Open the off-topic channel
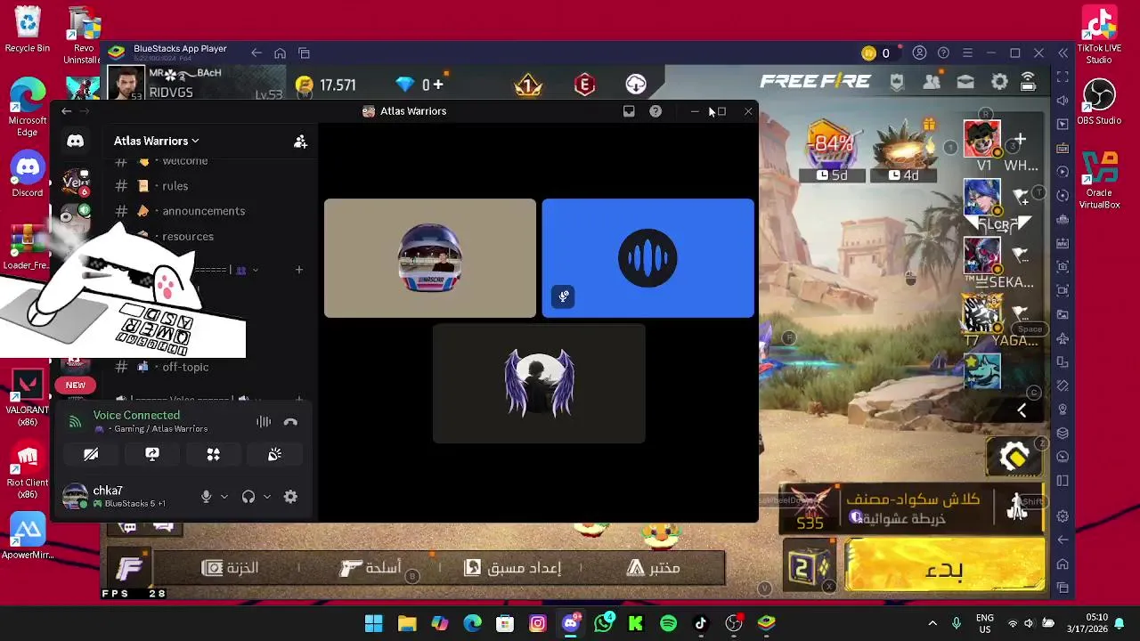Screen dimensions: 1140x641 point(185,367)
